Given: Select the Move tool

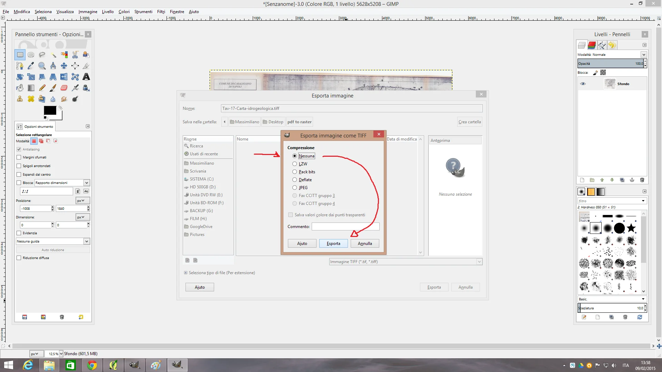Looking at the screenshot, I should point(64,66).
